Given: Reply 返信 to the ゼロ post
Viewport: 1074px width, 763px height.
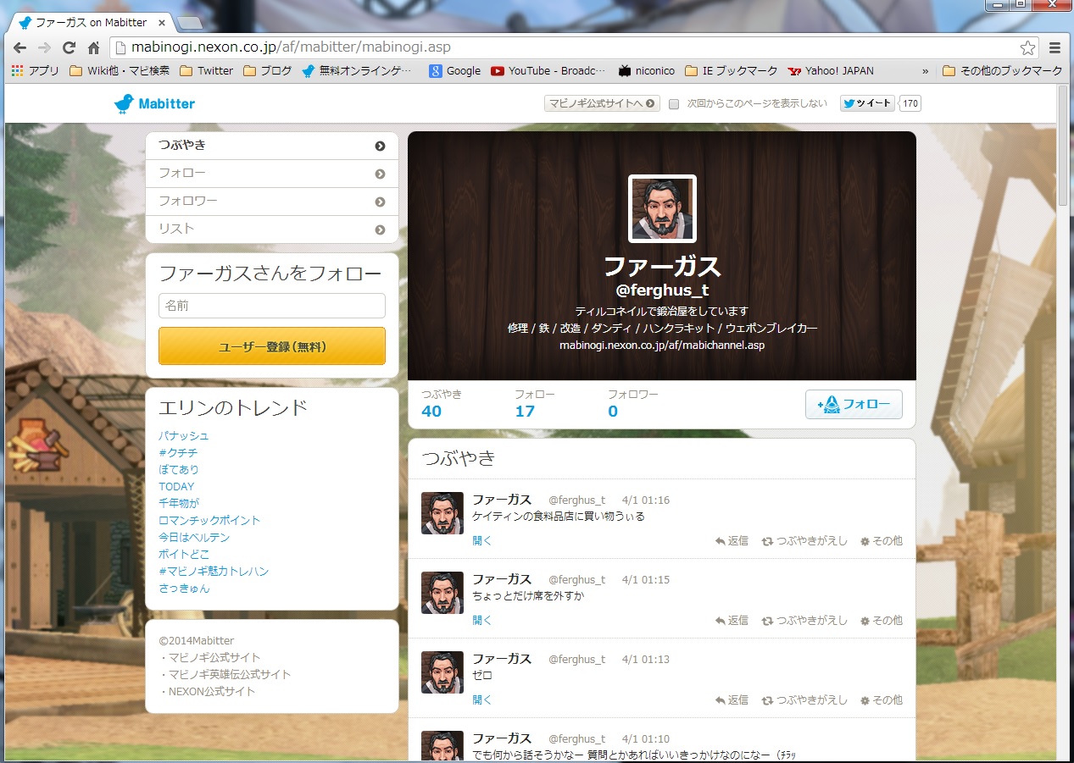Looking at the screenshot, I should tap(732, 699).
